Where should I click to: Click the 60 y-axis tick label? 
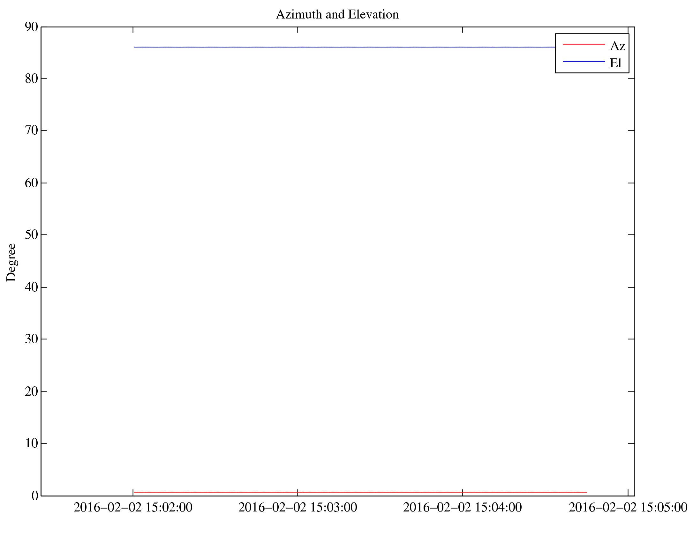tap(31, 183)
